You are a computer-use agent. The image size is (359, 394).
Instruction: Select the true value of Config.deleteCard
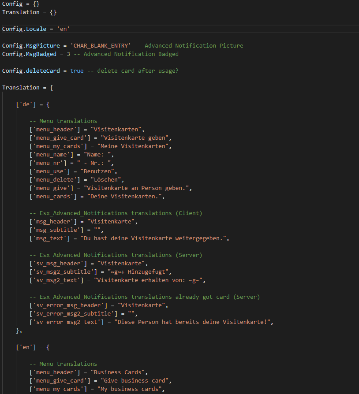pyautogui.click(x=76, y=71)
